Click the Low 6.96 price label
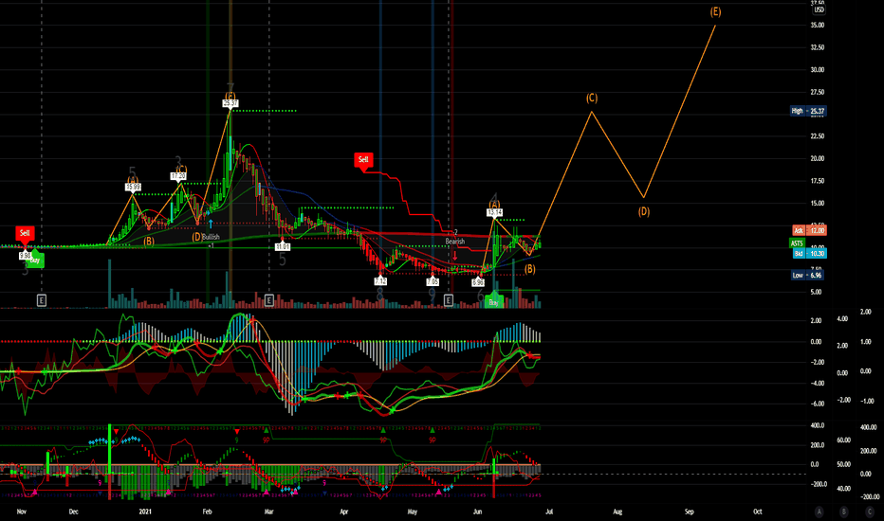Image resolution: width=884 pixels, height=521 pixels. pyautogui.click(x=807, y=275)
